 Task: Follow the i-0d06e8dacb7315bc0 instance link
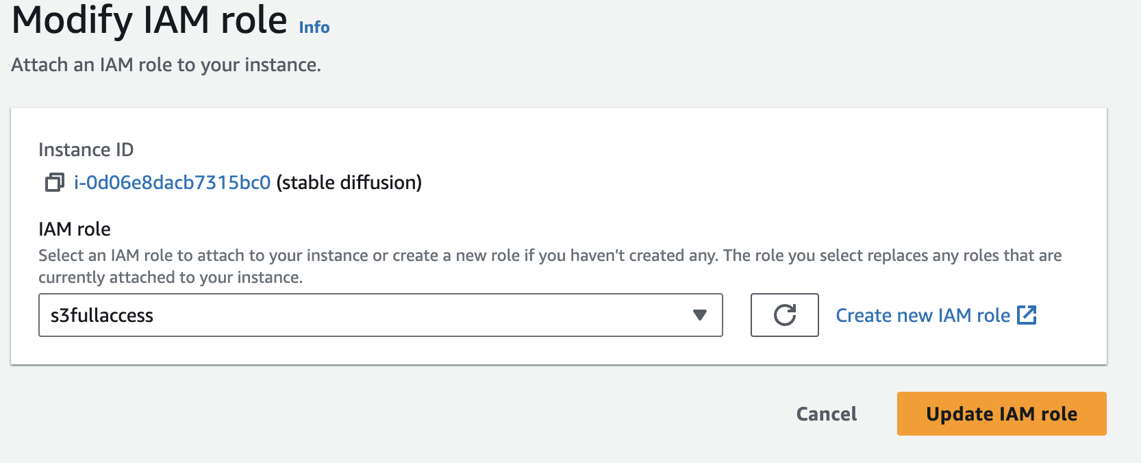[171, 182]
